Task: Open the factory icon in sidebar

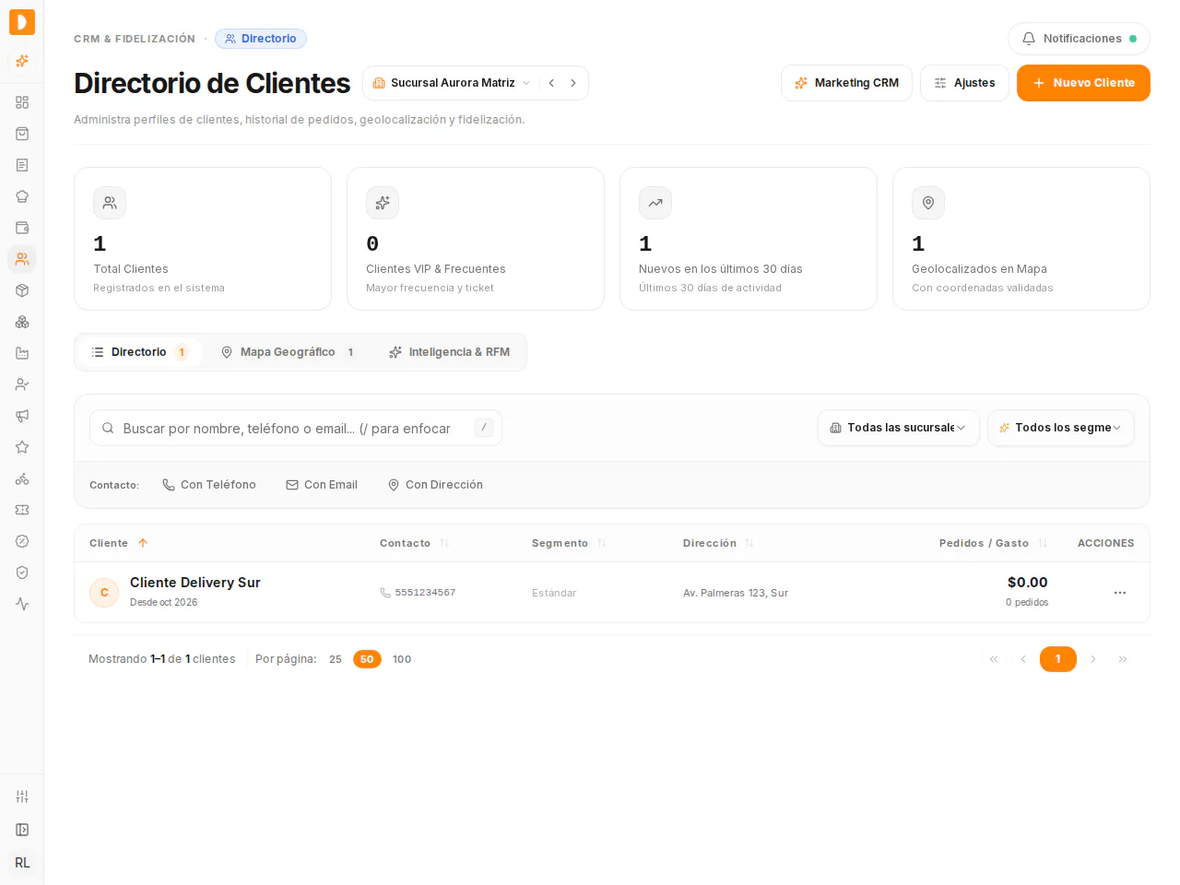Action: [22, 353]
